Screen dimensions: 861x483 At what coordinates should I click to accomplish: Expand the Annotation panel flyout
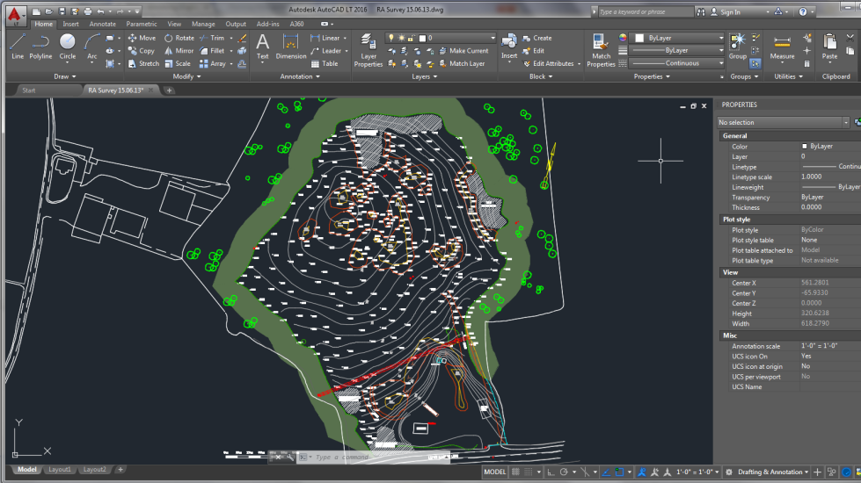300,76
